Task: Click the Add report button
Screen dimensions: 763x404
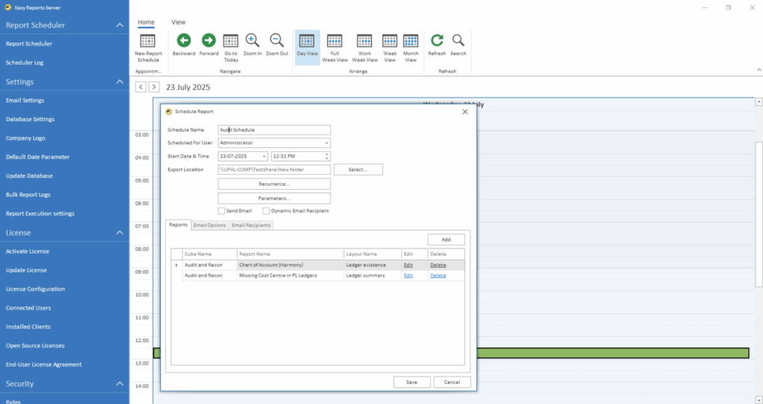Action: click(446, 240)
